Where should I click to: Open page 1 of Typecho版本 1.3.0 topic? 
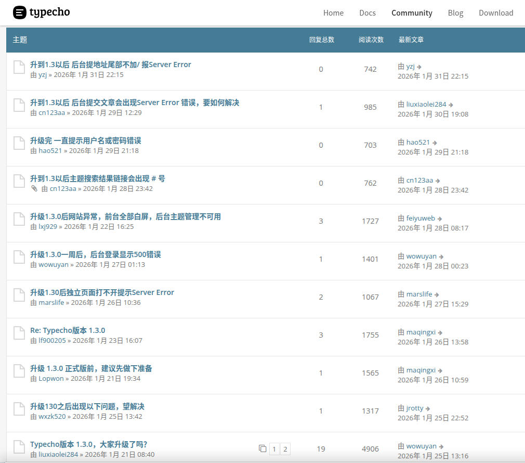(274, 449)
